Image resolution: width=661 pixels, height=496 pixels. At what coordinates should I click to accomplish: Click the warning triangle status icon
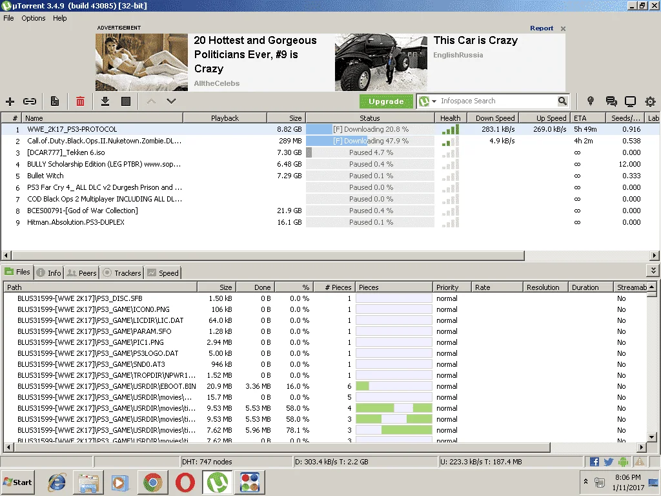click(640, 462)
